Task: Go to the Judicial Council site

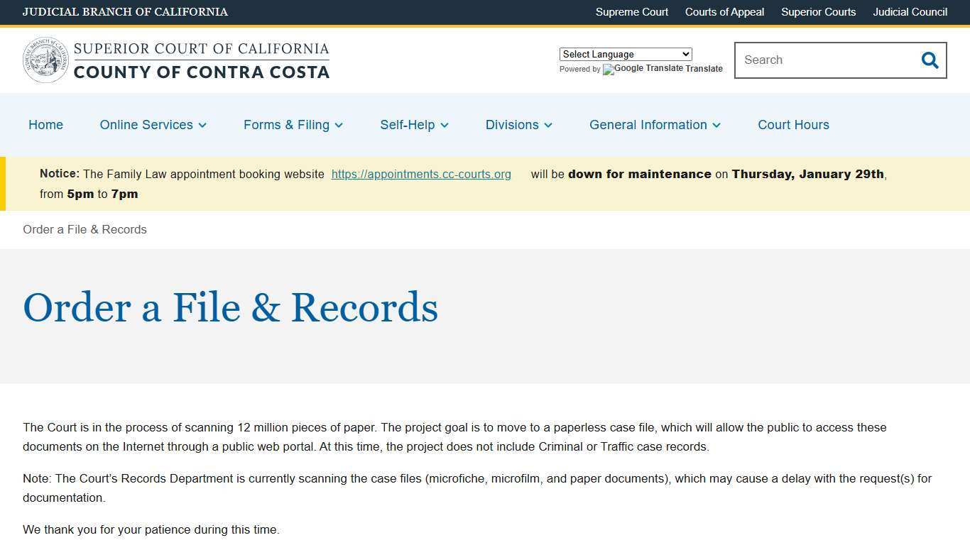Action: (x=910, y=12)
